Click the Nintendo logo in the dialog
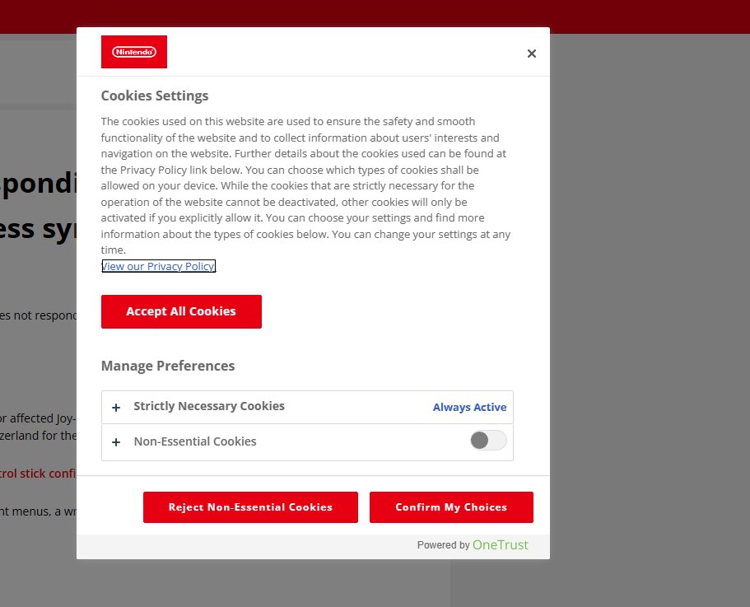The image size is (750, 607). (x=134, y=52)
